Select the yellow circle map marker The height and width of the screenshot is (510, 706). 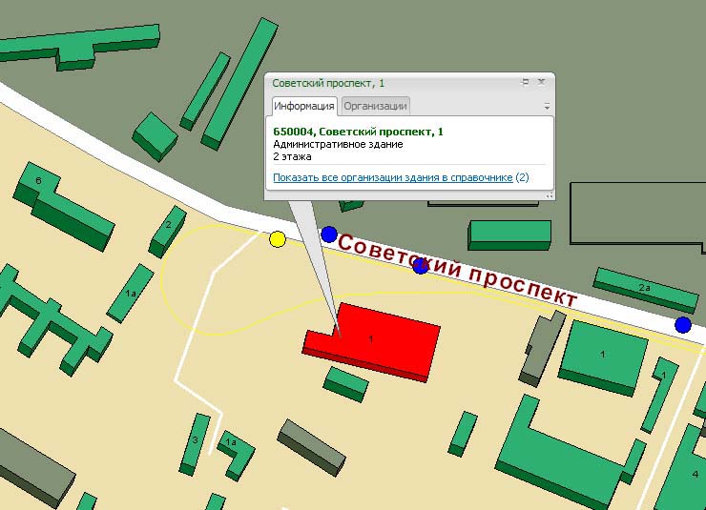[x=278, y=239]
